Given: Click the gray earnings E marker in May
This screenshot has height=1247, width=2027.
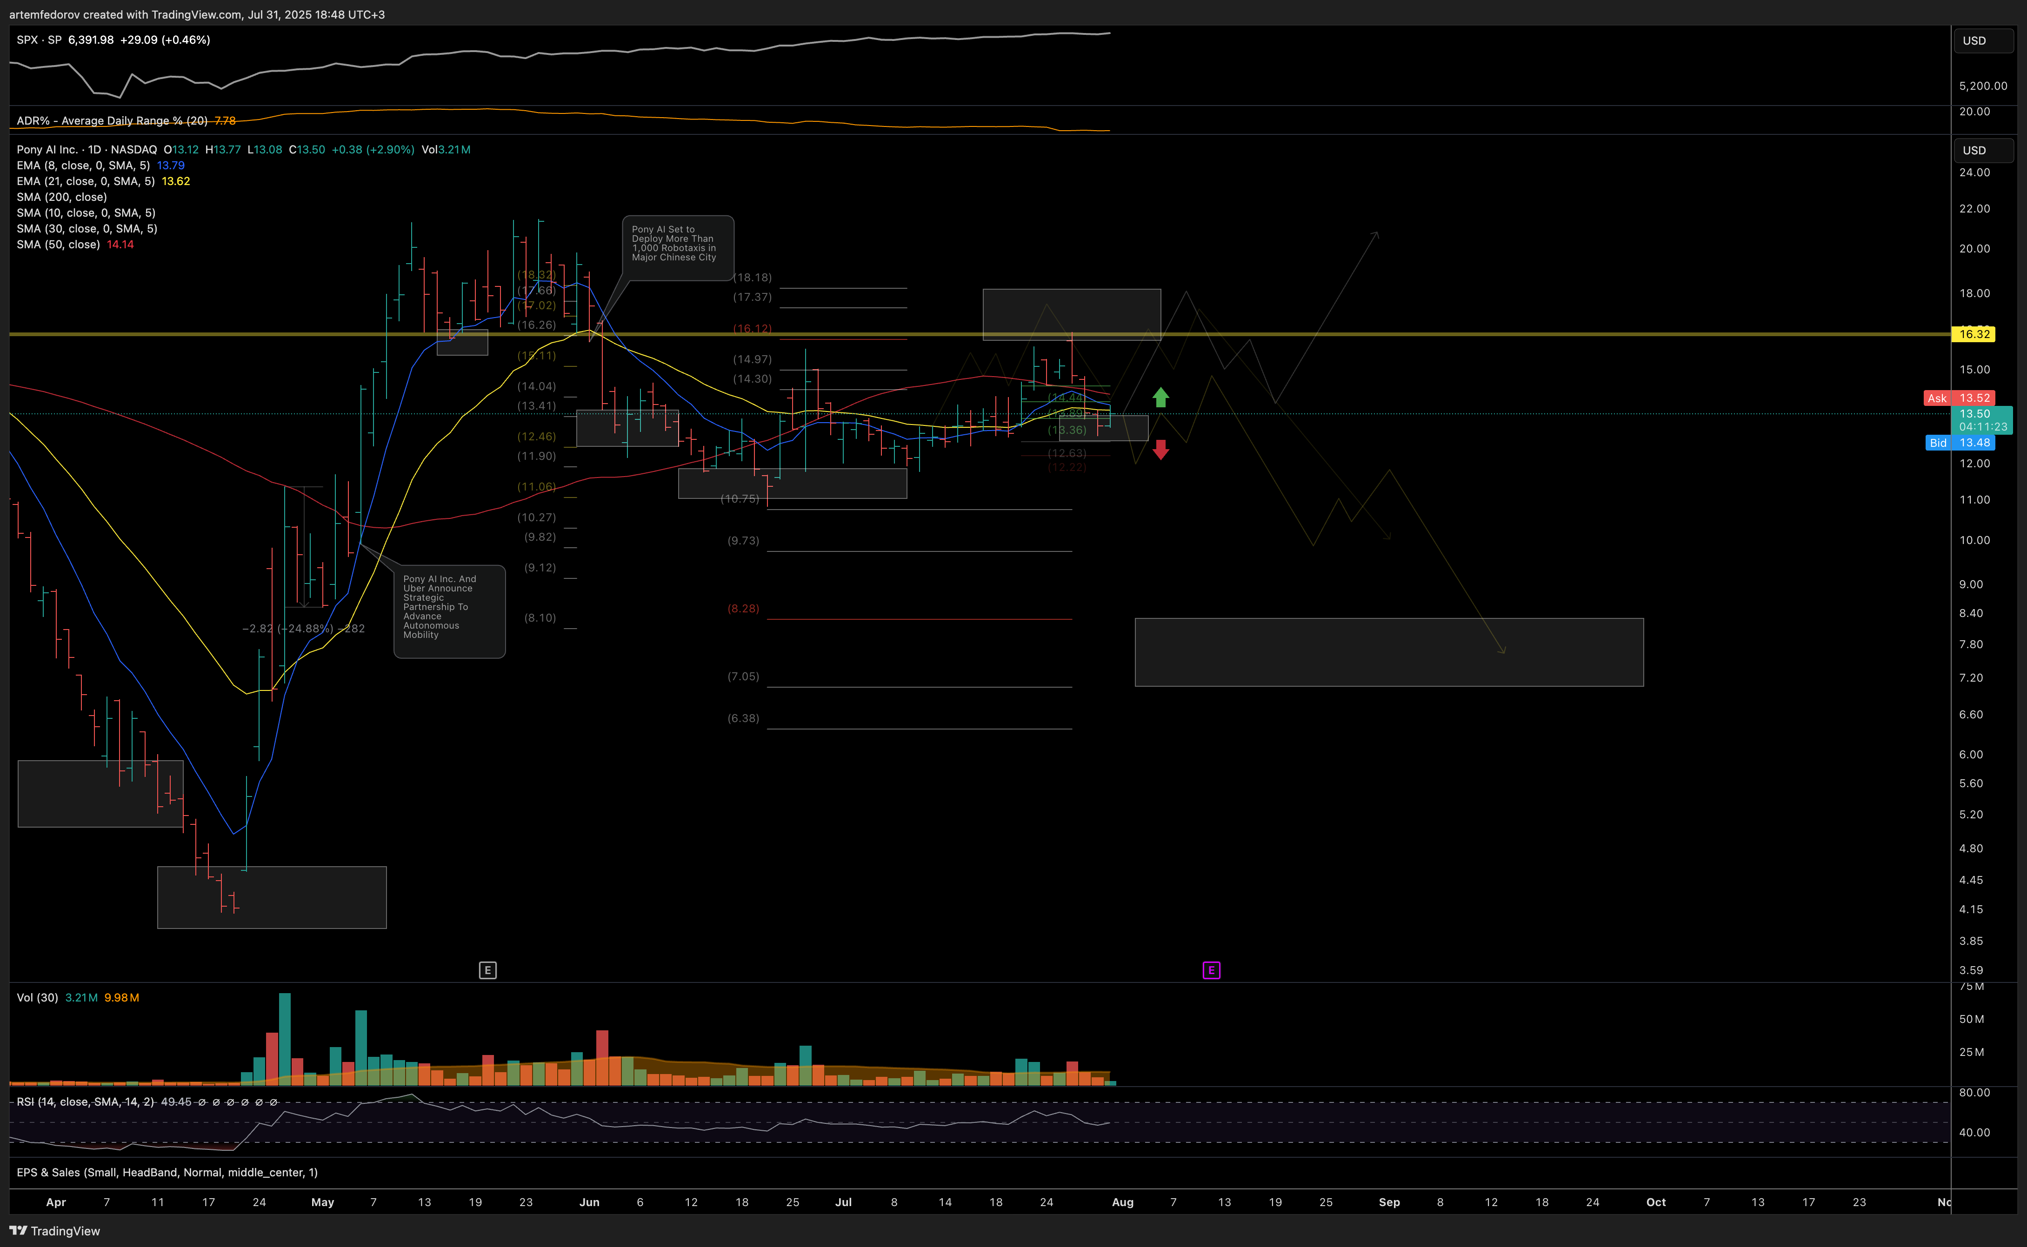Looking at the screenshot, I should [x=487, y=970].
